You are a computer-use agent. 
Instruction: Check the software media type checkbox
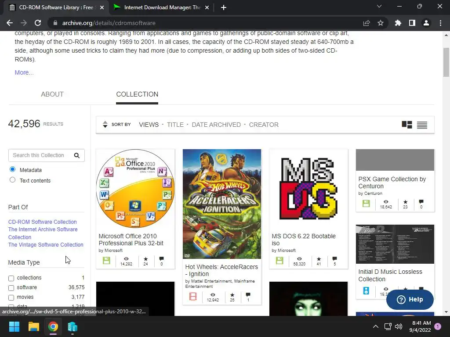pyautogui.click(x=11, y=288)
